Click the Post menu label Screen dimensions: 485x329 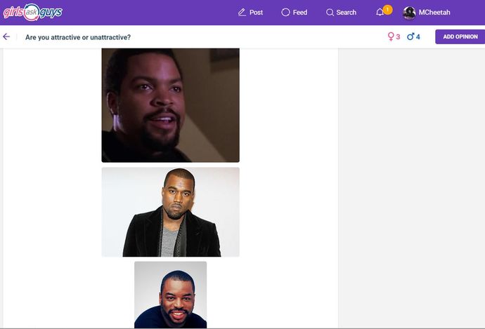[256, 13]
